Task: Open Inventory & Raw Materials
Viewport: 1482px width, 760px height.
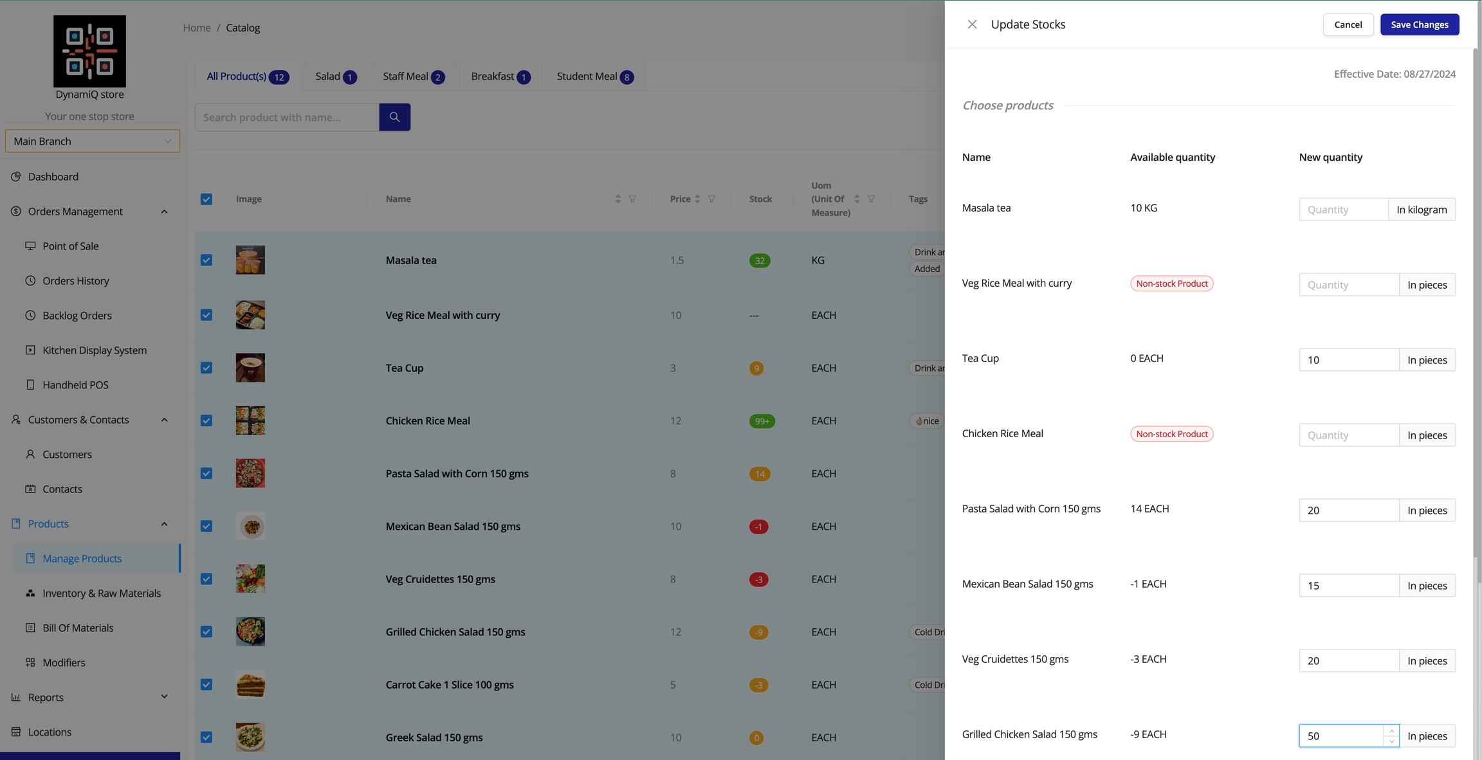Action: click(x=102, y=593)
